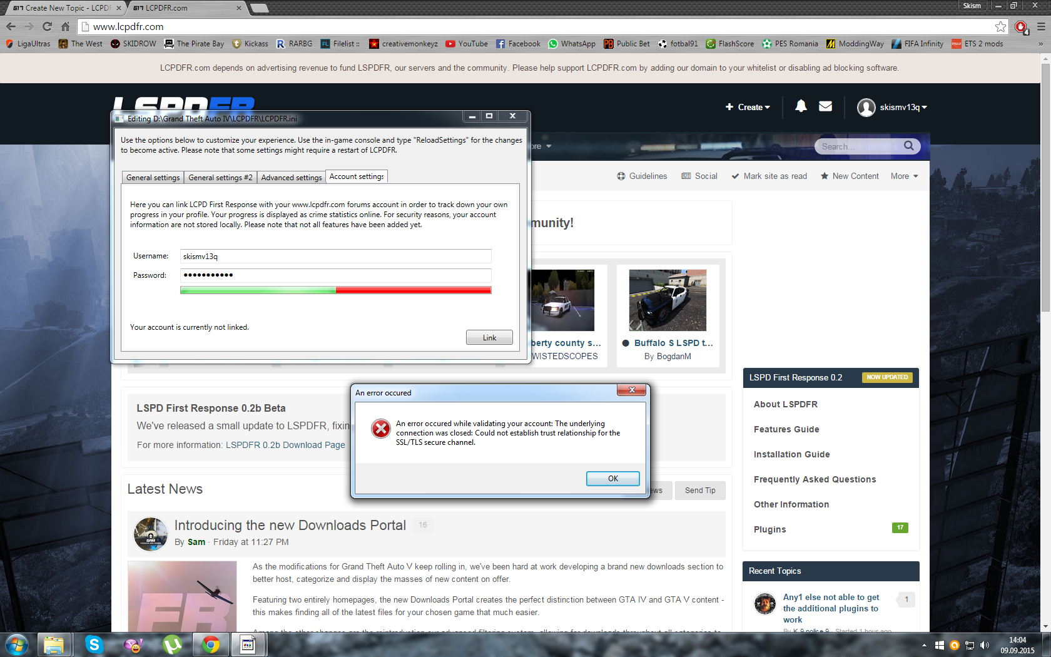Screen dimensions: 1051x657
Task: Go to the browser Home icon
Action: point(66,26)
